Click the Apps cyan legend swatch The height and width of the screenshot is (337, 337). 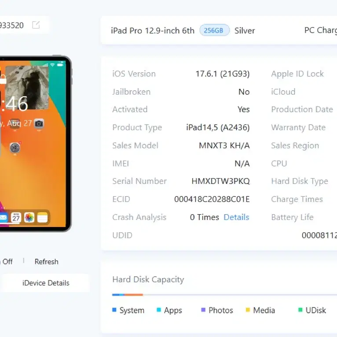coord(159,310)
